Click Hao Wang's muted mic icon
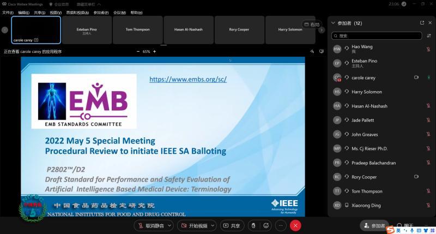 click(428, 49)
